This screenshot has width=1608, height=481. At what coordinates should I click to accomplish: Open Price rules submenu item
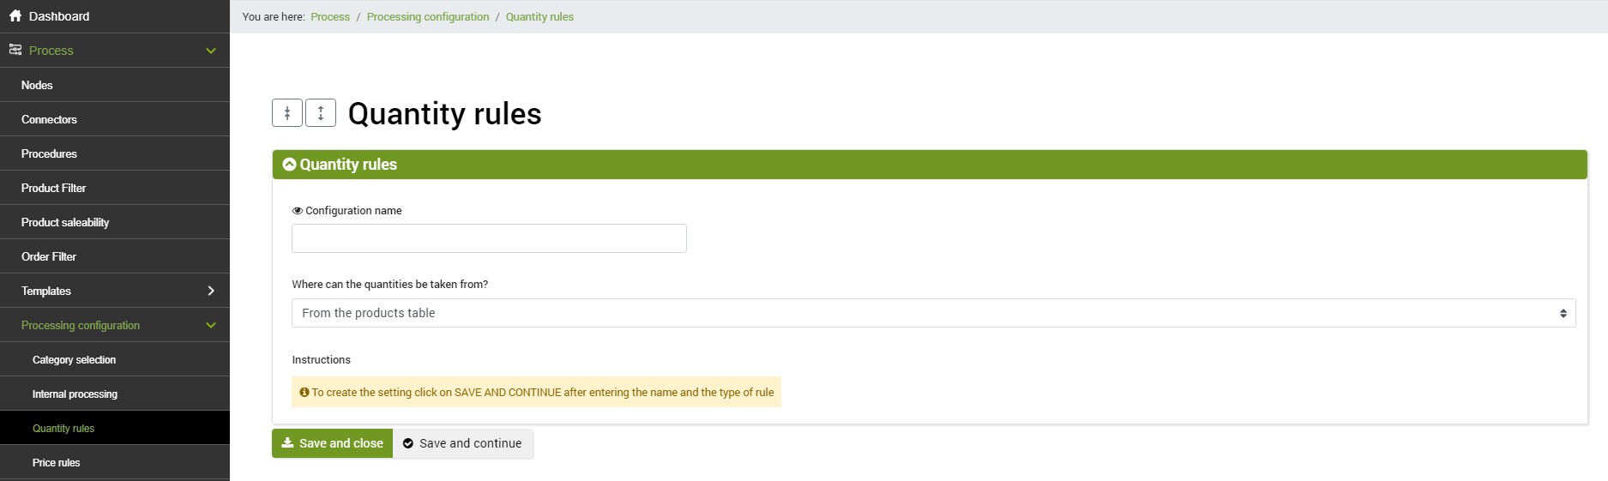(x=115, y=462)
